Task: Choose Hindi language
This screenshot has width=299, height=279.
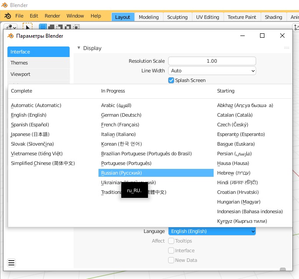Action: point(237,182)
